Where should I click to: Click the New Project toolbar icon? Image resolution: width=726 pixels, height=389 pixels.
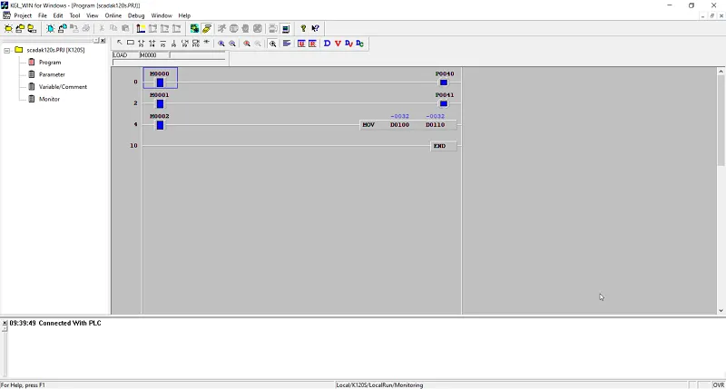point(8,29)
